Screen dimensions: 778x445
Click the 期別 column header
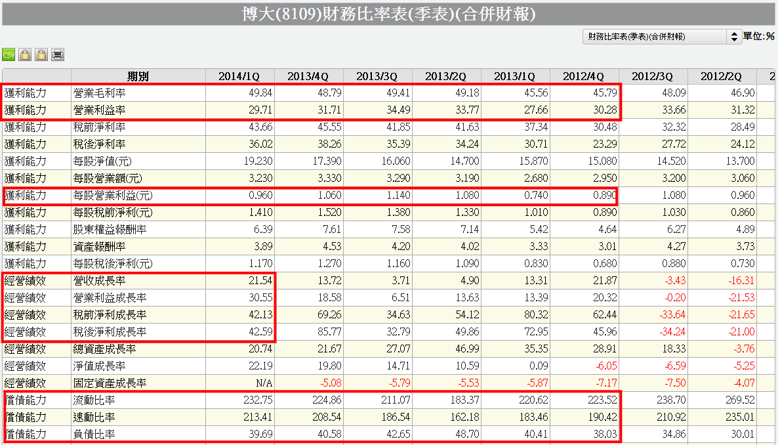point(138,77)
